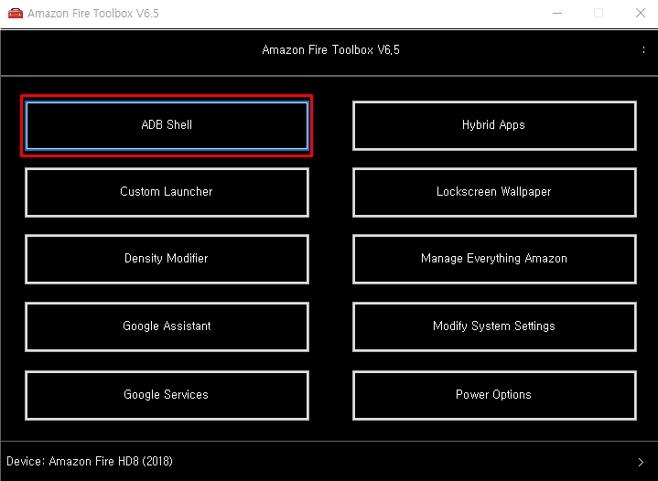Click the Device: Amazon Fire HD8 (2018) status text
Viewport: 658px width, 481px height.
[90, 461]
